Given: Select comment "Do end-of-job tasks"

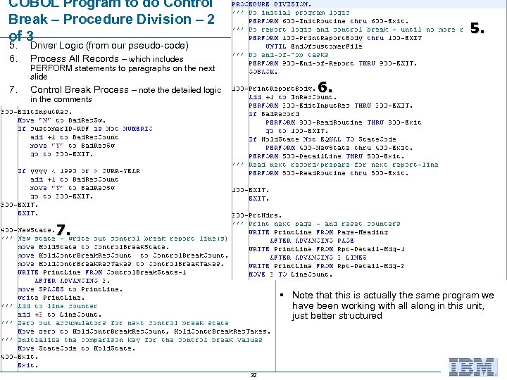Looking at the screenshot, I should pos(289,55).
